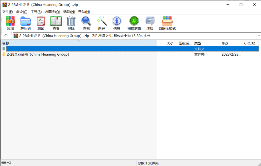261x166 pixels.
Task: Click the drive icon in status bar
Action: [4, 163]
